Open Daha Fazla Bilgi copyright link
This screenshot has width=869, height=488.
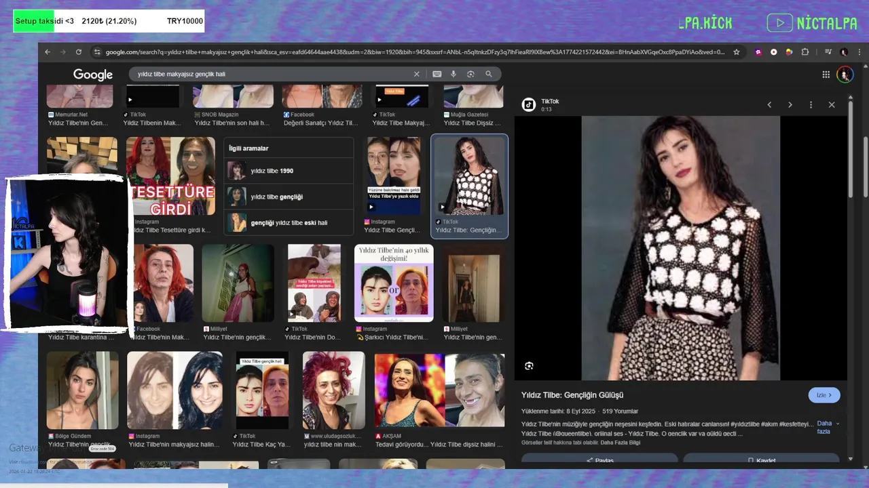[x=621, y=443]
